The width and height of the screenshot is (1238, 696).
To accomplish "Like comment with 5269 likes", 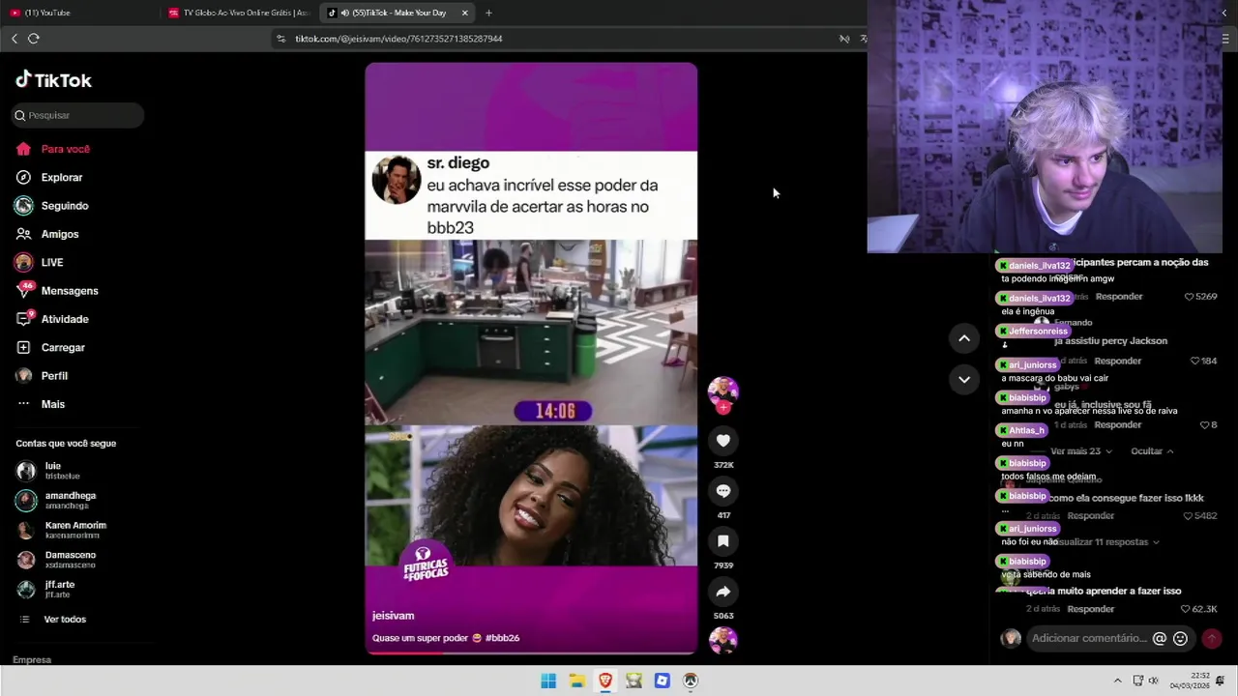I will coord(1190,297).
